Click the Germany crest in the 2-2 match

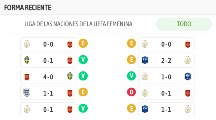click(188, 60)
